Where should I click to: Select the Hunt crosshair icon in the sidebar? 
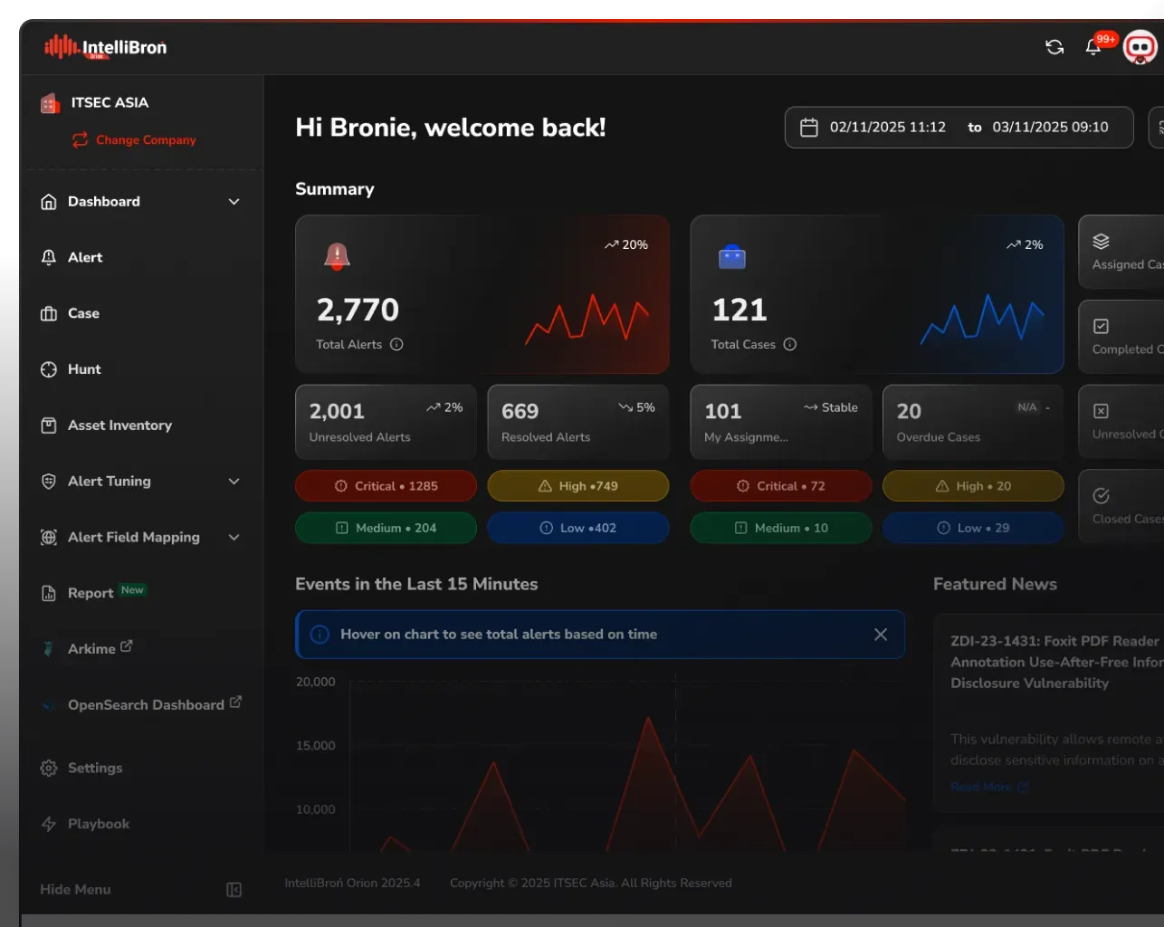click(47, 368)
